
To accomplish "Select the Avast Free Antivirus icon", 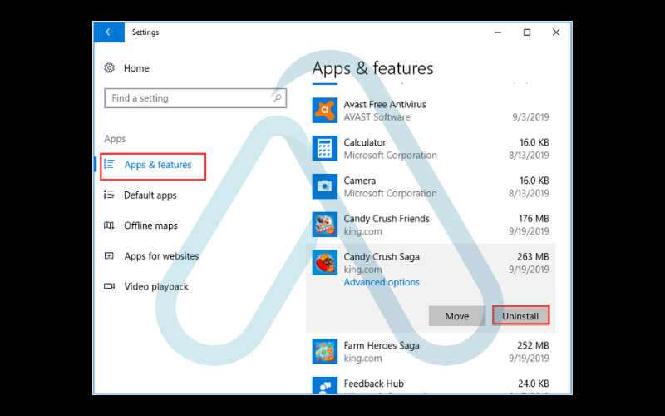I will pos(324,111).
